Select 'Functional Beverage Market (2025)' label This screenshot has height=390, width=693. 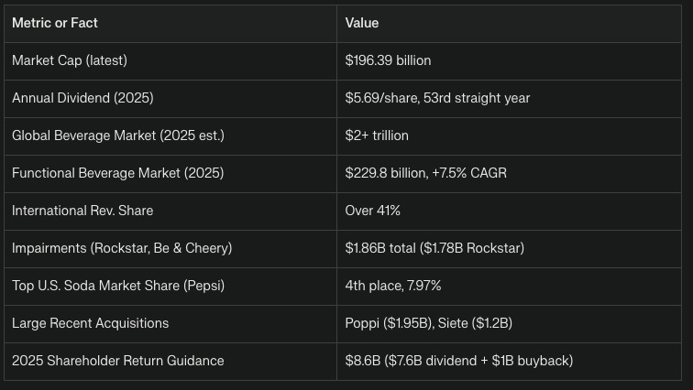pos(117,173)
